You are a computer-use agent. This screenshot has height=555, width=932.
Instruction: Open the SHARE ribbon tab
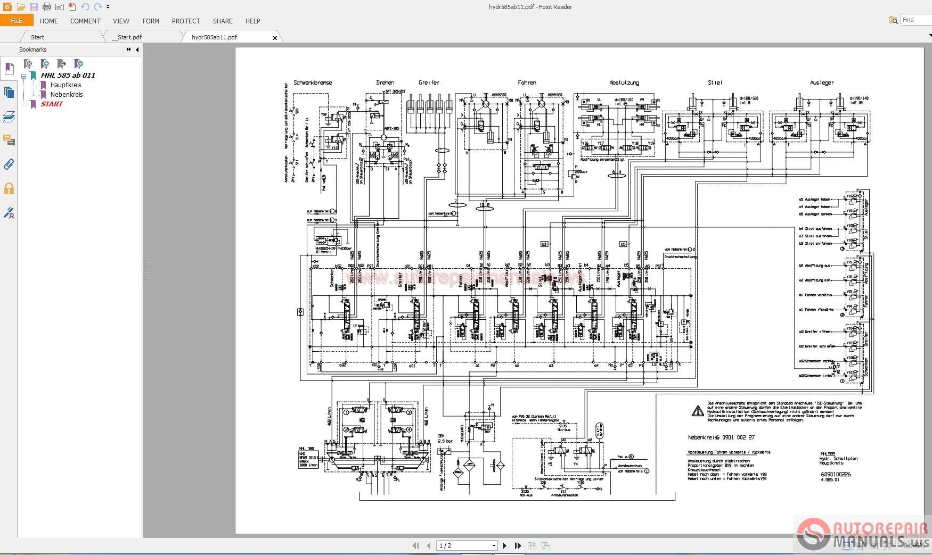click(223, 21)
